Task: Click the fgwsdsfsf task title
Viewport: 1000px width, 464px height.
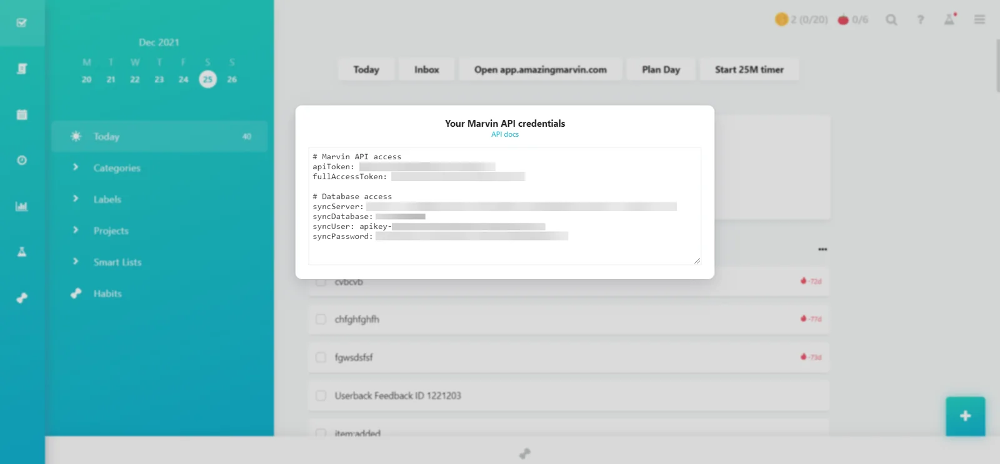Action: coord(354,357)
